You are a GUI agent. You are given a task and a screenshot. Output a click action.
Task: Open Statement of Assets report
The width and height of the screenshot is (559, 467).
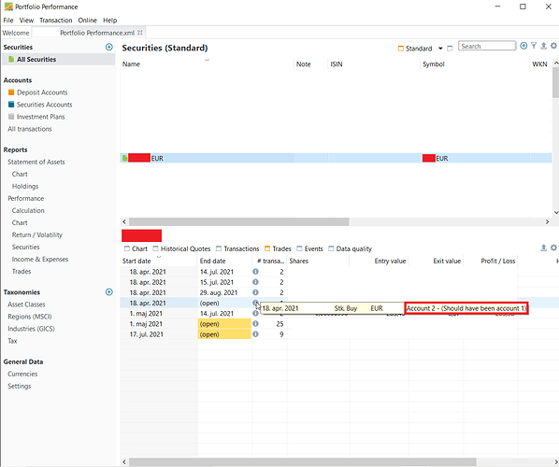click(x=36, y=162)
